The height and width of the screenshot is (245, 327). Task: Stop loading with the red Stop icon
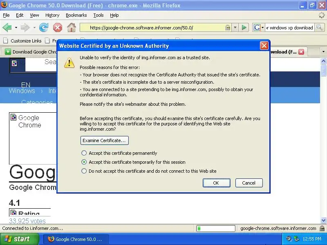(x=58, y=27)
